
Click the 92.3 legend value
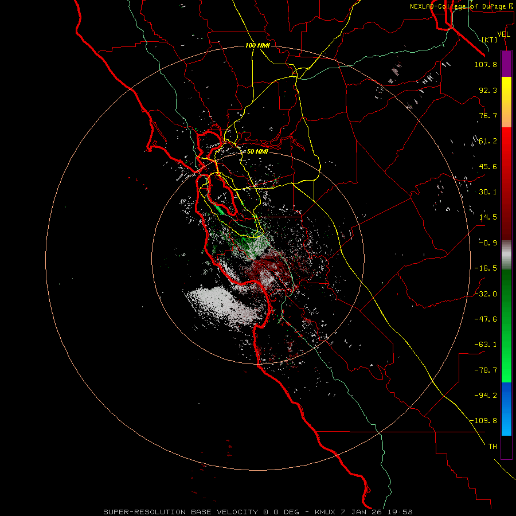[488, 90]
